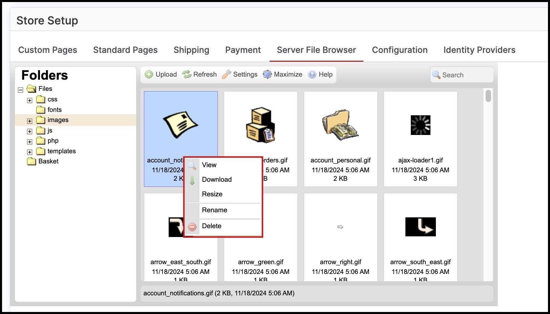Click the Help button label
550x314 pixels.
click(325, 74)
